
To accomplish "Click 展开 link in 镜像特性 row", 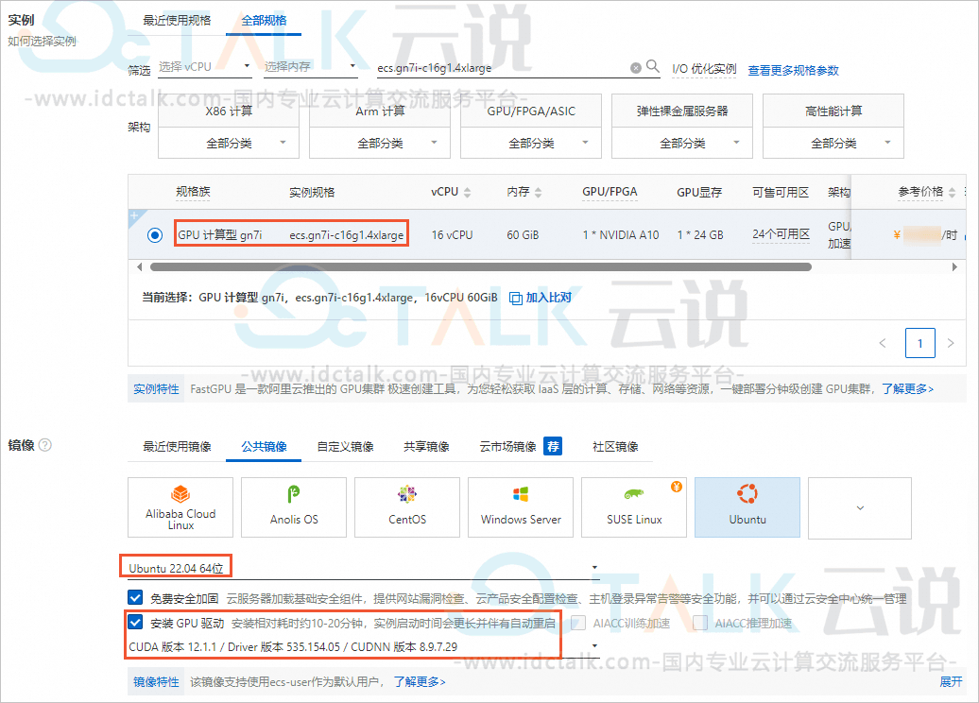I will coord(951,682).
